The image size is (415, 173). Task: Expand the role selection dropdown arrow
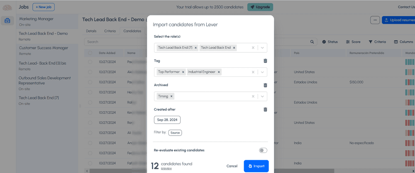coord(262,48)
